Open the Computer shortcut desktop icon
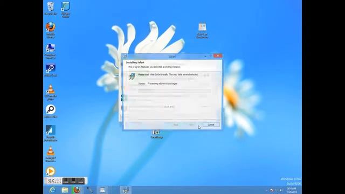Viewport: 345px width, 194px height. coord(50,51)
